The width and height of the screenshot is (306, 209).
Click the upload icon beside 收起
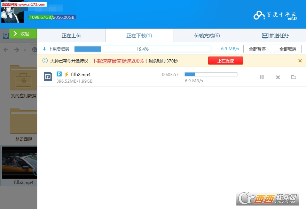click(6, 35)
